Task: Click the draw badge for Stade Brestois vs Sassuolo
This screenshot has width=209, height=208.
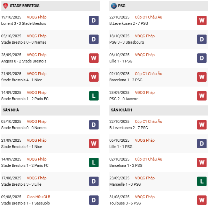Action: coord(94,200)
